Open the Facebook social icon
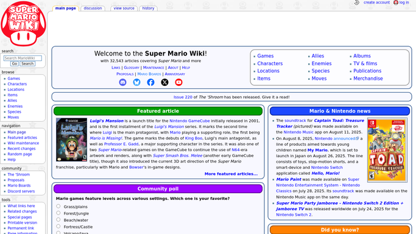Viewport: 416px width, 234px height. tap(150, 82)
